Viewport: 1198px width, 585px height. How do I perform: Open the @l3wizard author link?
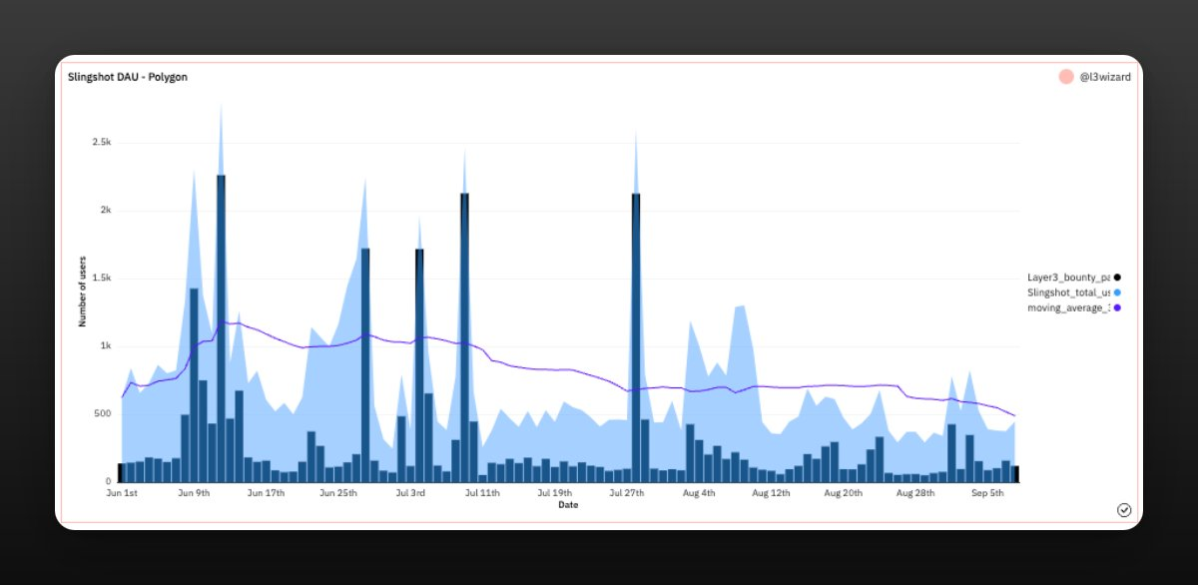1105,77
